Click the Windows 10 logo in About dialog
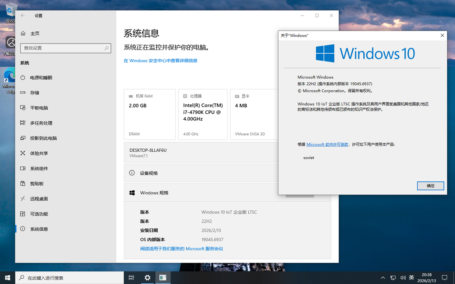This screenshot has width=455, height=284. [365, 53]
